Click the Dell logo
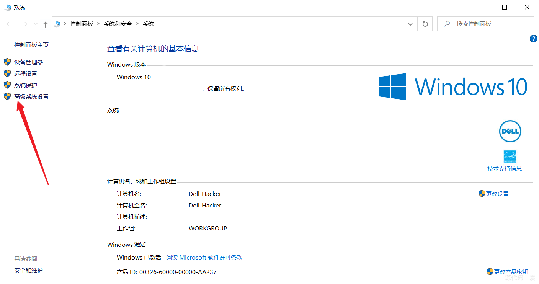 coord(510,131)
